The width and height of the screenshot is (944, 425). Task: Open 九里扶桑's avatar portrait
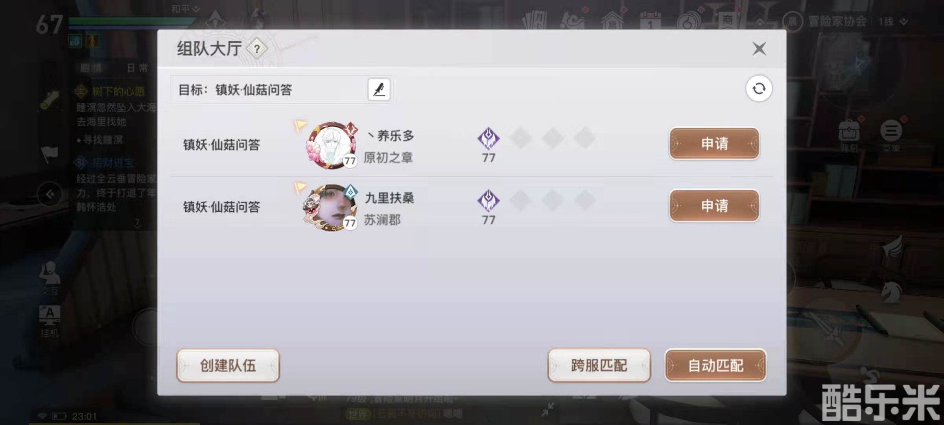(330, 207)
